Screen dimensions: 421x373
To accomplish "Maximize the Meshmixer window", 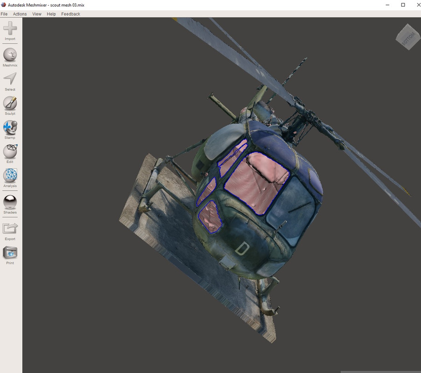I will (x=403, y=5).
